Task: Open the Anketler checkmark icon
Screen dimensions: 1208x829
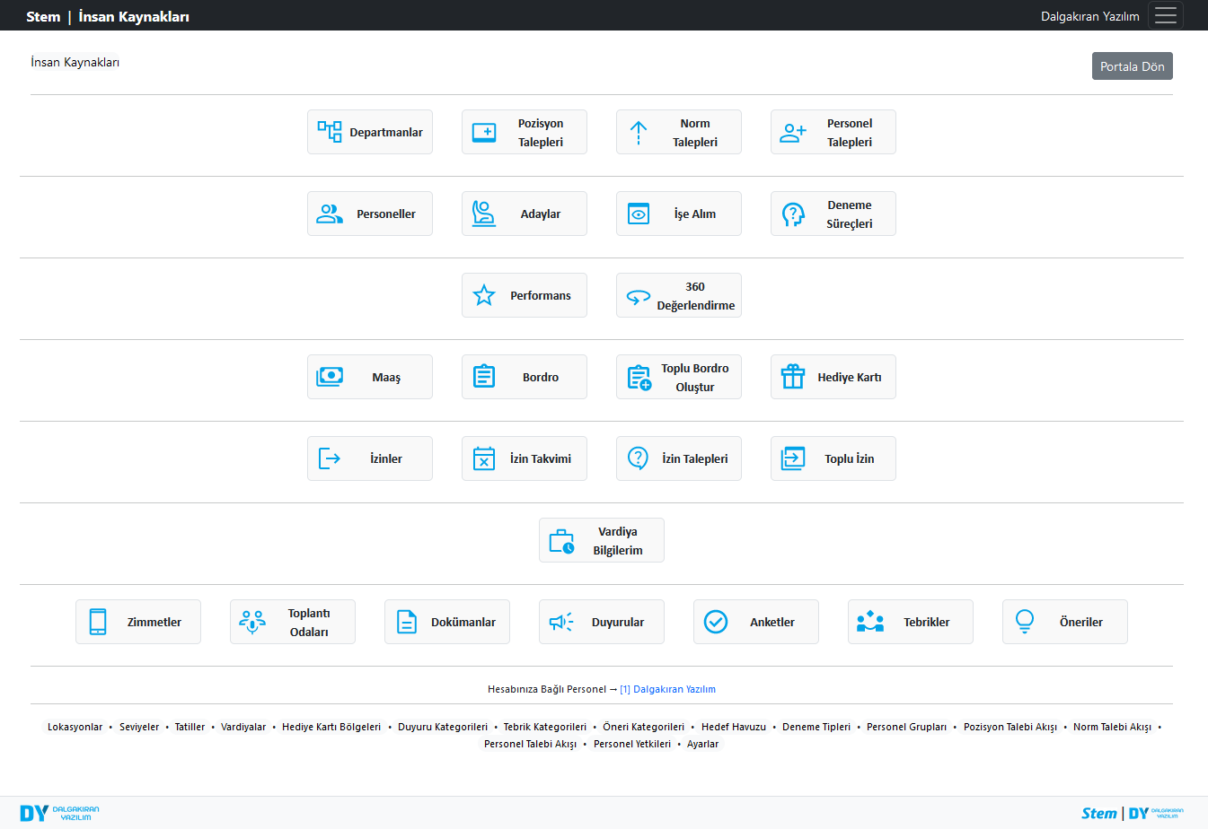Action: tap(716, 622)
